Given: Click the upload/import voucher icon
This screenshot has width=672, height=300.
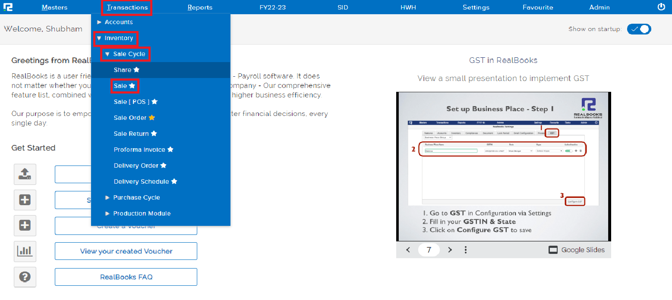Looking at the screenshot, I should point(25,174).
